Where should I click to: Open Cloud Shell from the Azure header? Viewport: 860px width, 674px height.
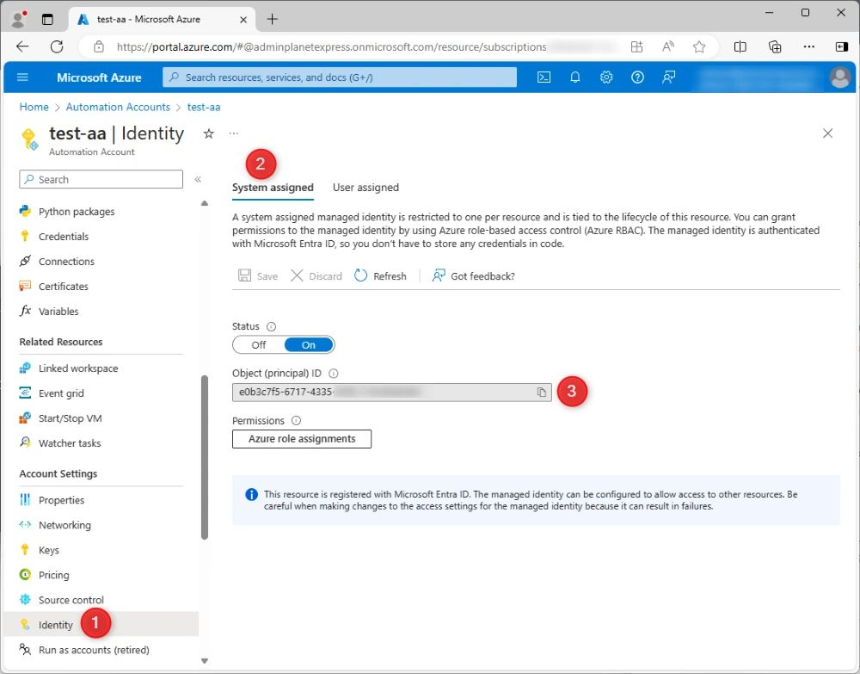[x=544, y=77]
